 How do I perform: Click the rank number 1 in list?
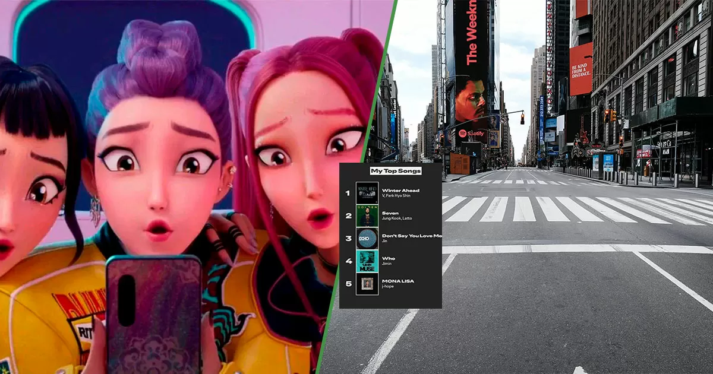[x=347, y=193]
